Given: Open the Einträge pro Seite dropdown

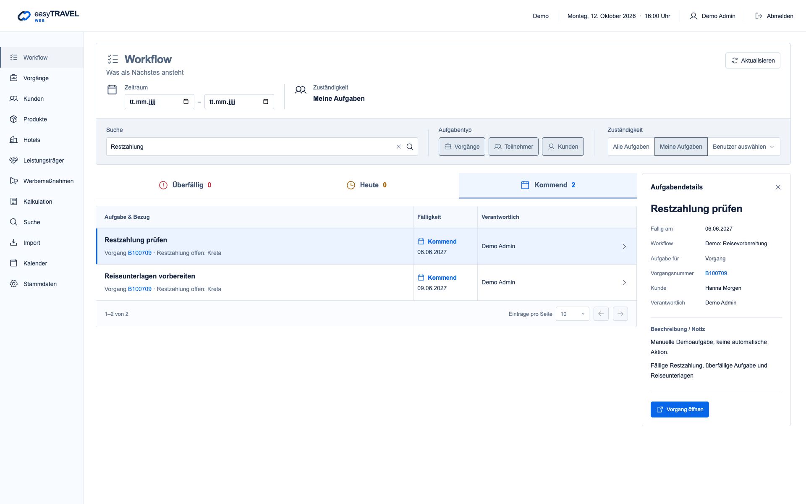Looking at the screenshot, I should point(572,314).
